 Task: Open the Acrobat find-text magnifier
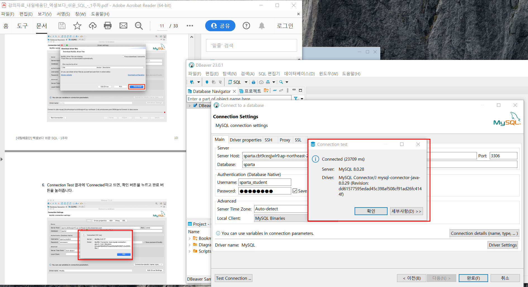click(x=139, y=26)
